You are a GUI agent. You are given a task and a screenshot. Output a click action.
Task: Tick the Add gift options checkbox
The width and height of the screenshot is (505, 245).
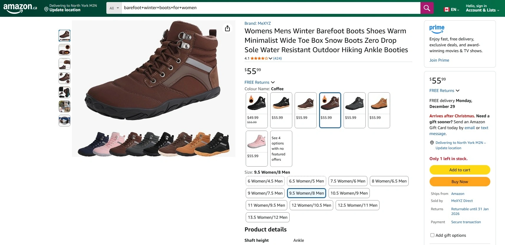pos(432,235)
